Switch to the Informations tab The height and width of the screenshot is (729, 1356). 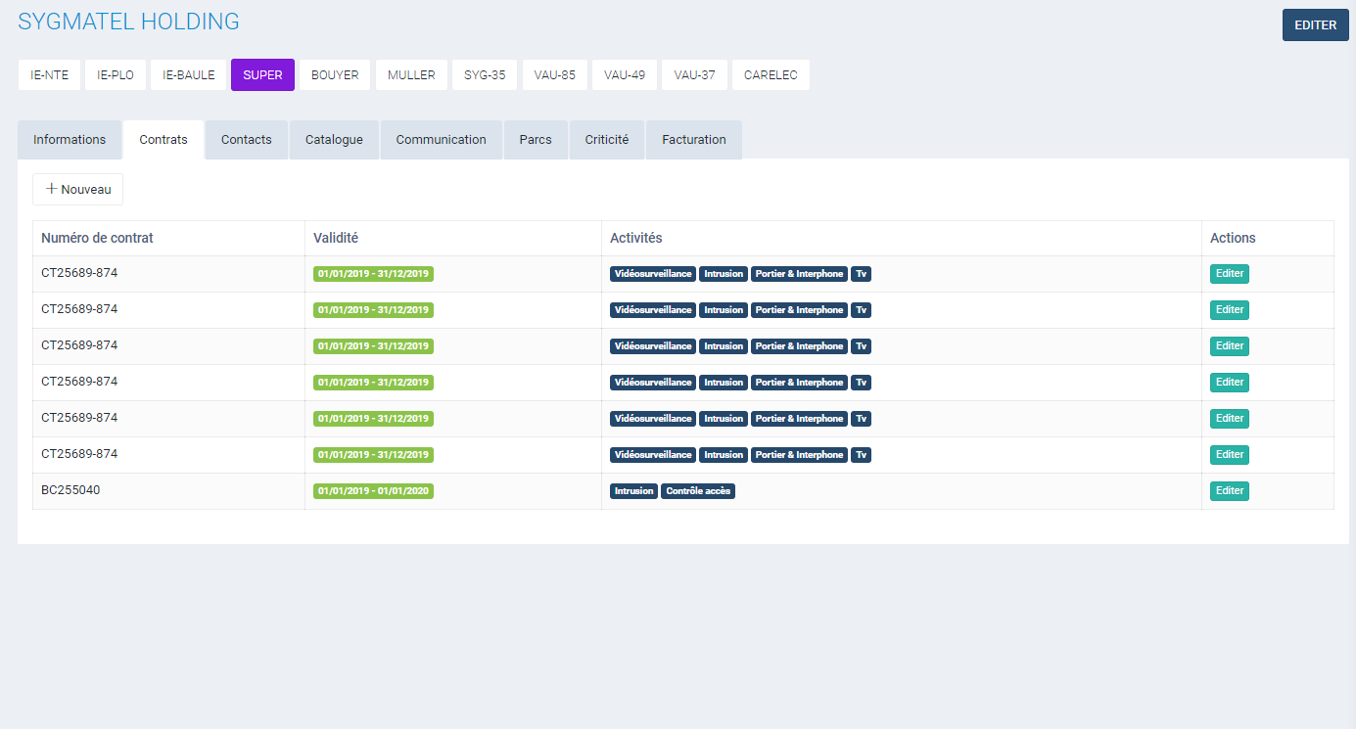(x=70, y=140)
